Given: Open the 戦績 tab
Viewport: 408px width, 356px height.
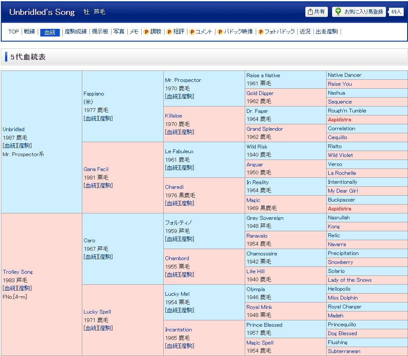Looking at the screenshot, I should coord(29,31).
